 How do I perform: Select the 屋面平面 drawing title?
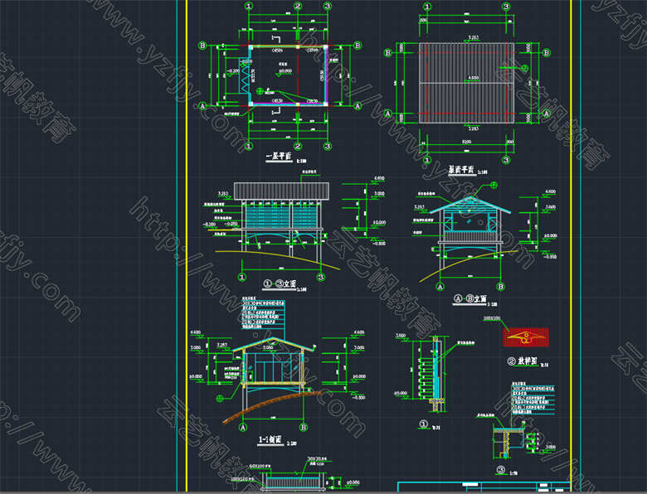462,169
